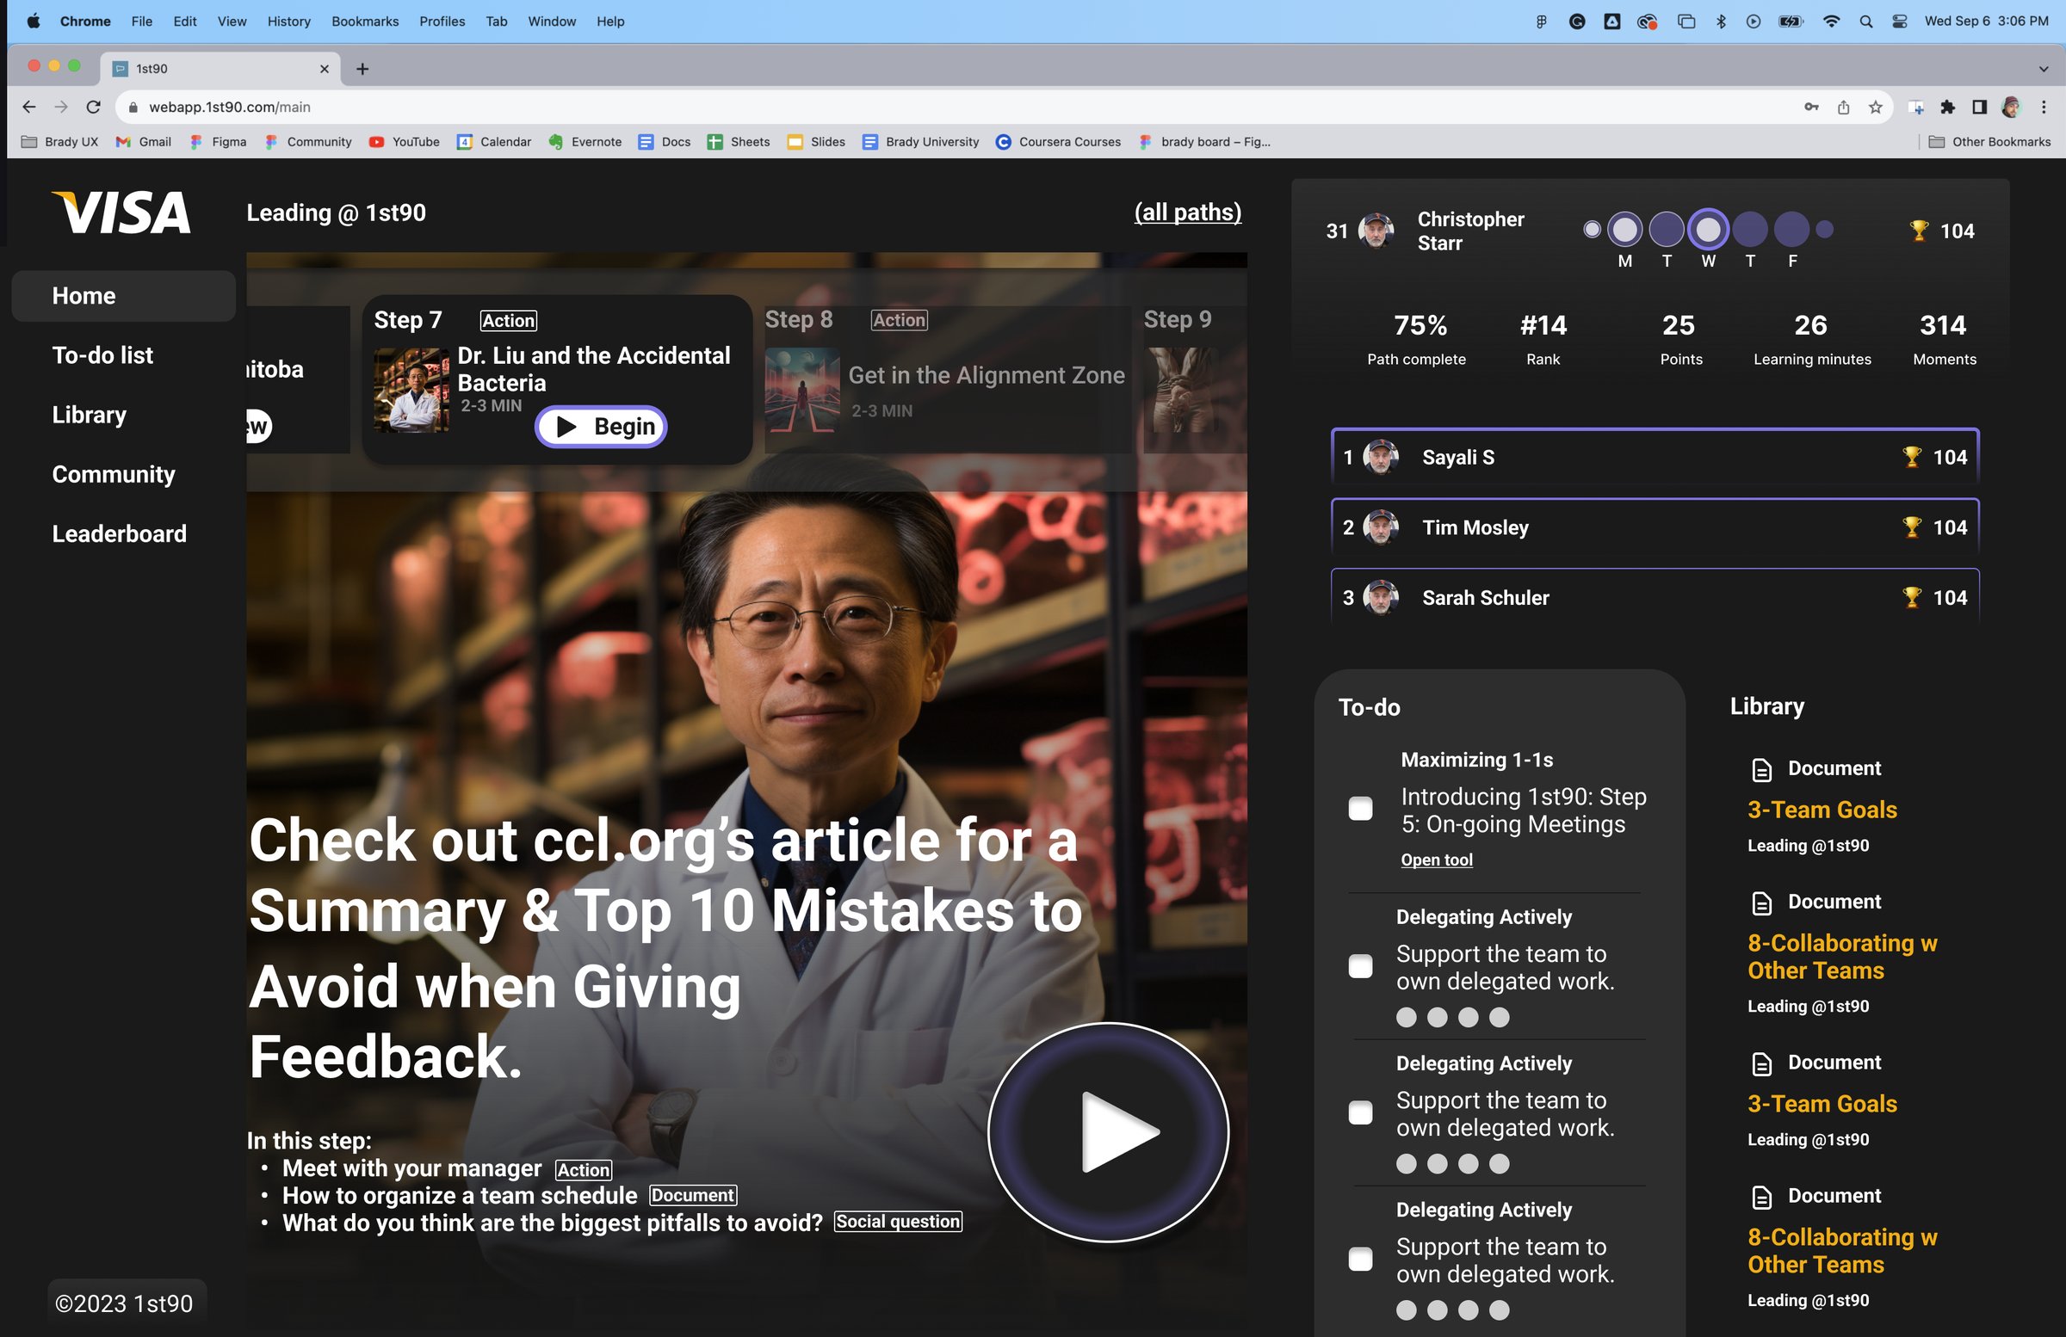Open Other Bookmarks folder

(1989, 141)
